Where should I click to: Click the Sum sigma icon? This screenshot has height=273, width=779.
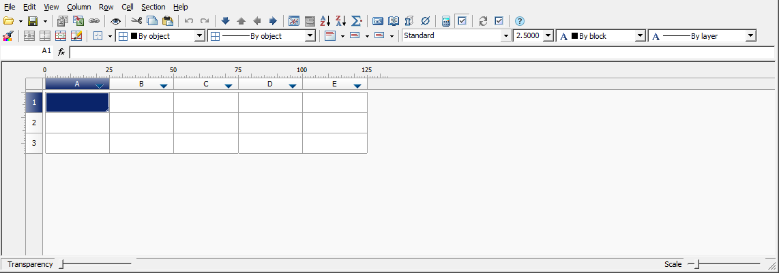tap(356, 21)
